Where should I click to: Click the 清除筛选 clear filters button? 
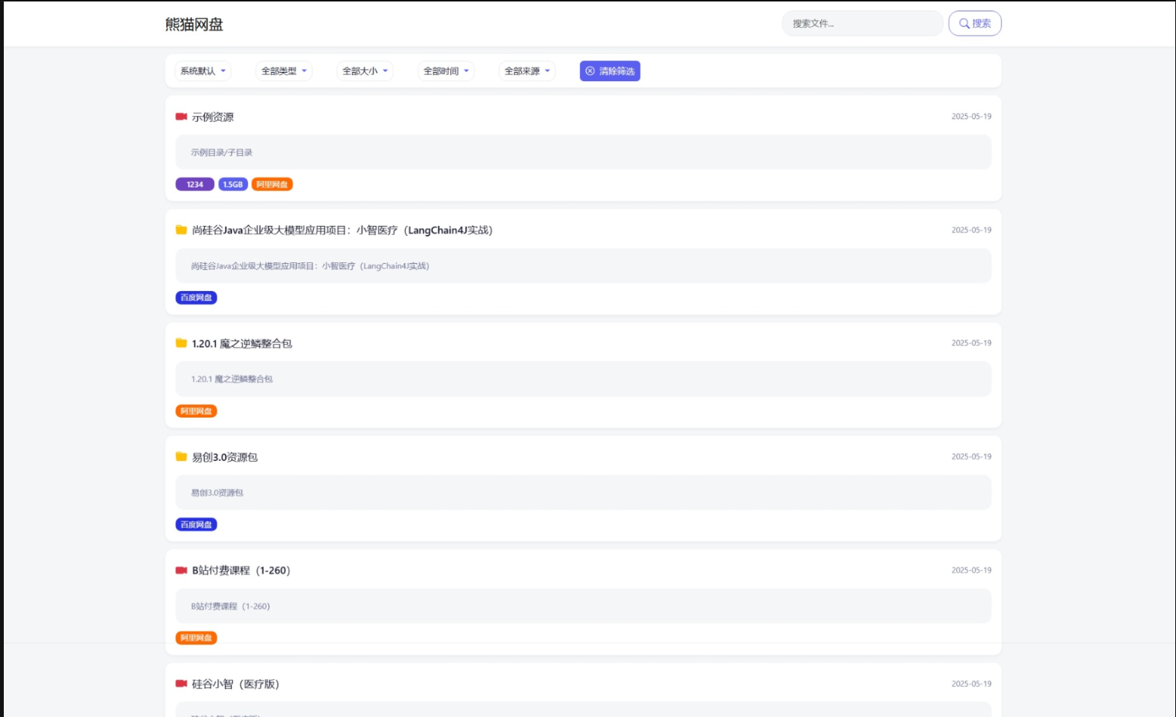[610, 71]
